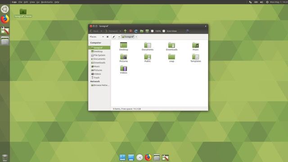Launch Firefox from the bottom dock
This screenshot has height=162, width=288.
148,157
